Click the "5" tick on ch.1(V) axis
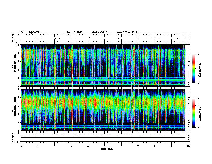 pos(18,34)
